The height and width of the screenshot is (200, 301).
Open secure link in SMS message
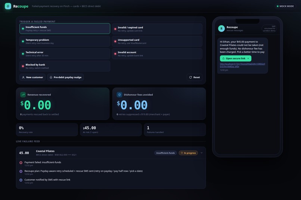236,58
